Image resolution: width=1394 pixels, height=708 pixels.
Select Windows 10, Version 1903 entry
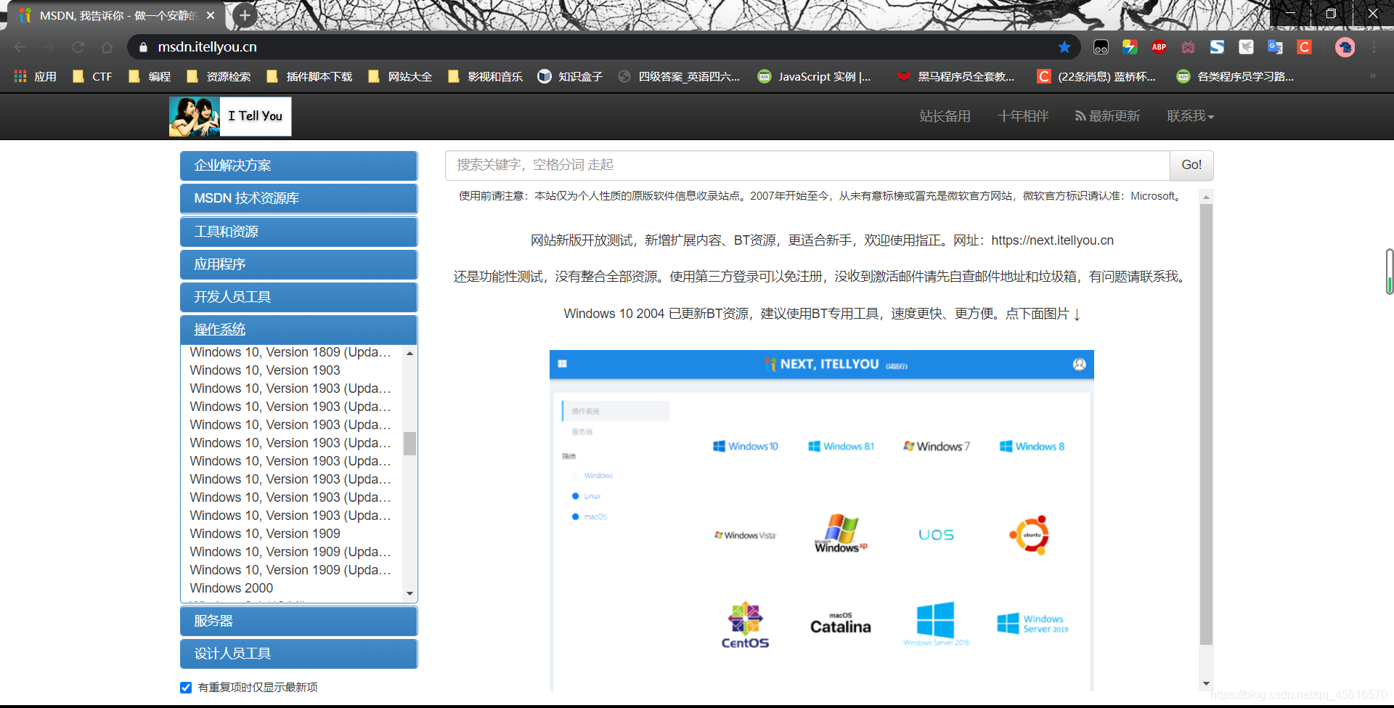point(265,370)
